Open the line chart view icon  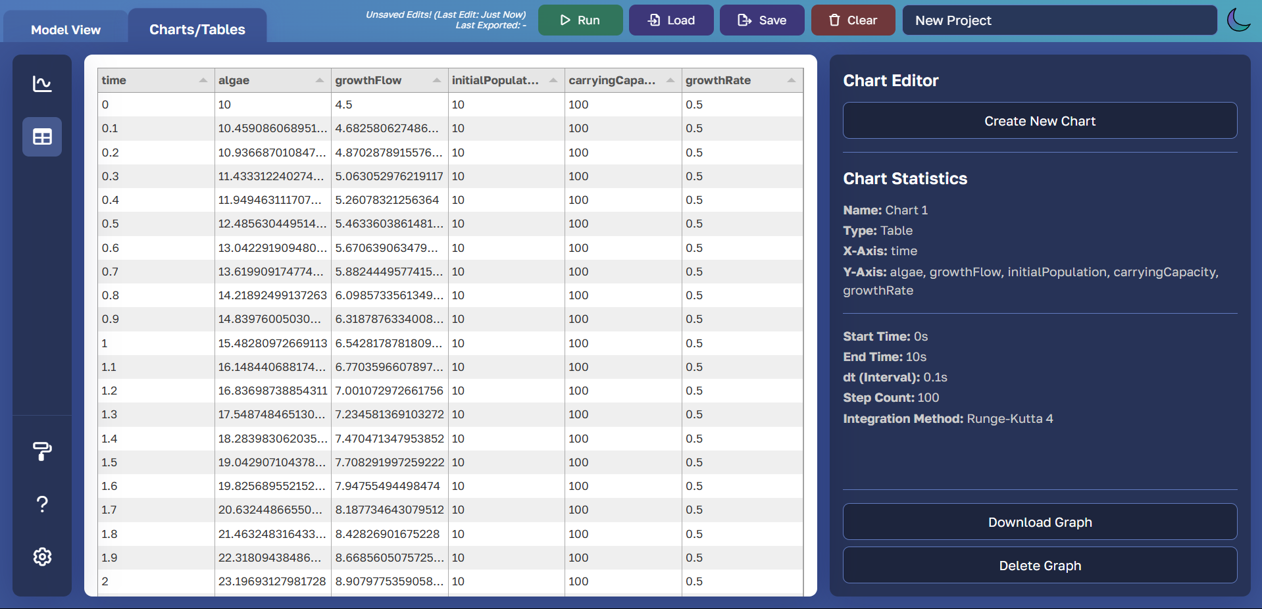tap(42, 84)
